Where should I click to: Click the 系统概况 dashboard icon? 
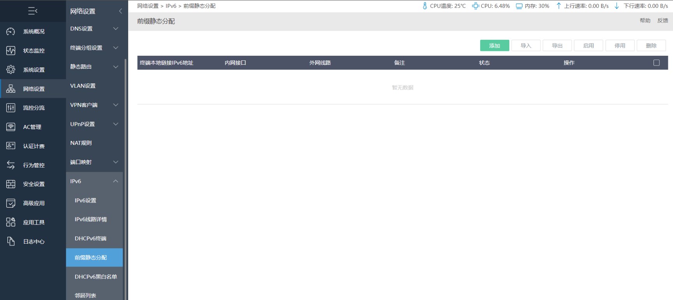11,32
